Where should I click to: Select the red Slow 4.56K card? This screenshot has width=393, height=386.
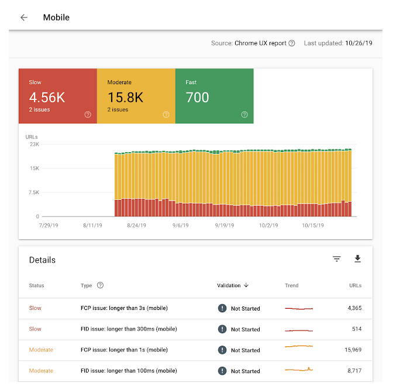(x=58, y=96)
